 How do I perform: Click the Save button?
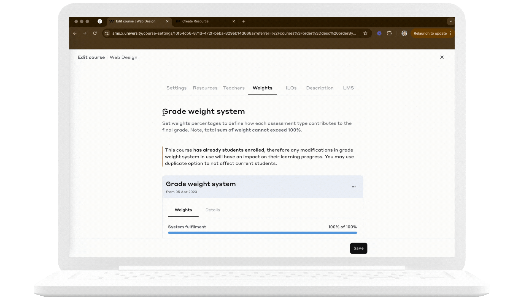[x=358, y=248]
